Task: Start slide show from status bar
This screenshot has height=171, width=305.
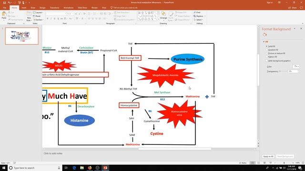Action: [x=270, y=163]
